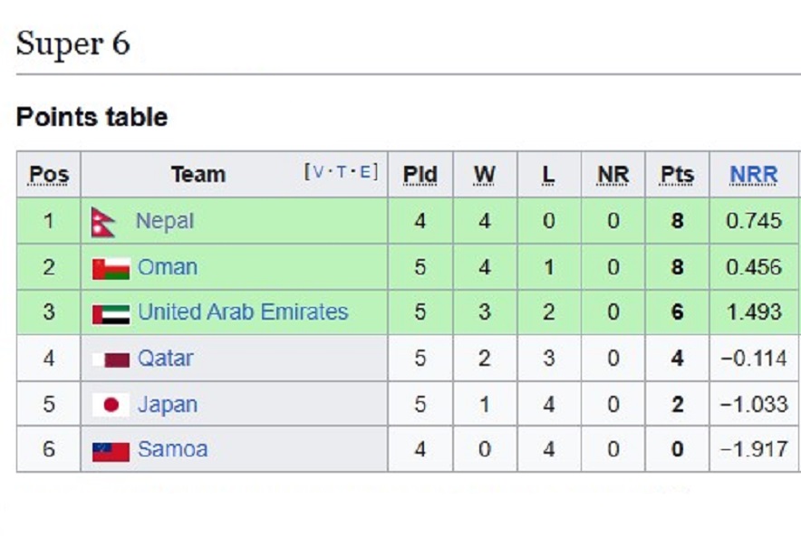Viewport: 801px width, 547px height.
Task: Click the Pld column header
Action: coord(420,175)
